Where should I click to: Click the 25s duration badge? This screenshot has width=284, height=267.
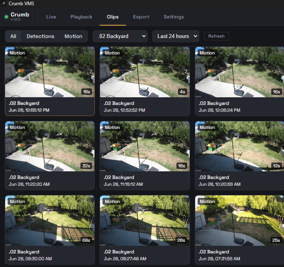coord(276,240)
